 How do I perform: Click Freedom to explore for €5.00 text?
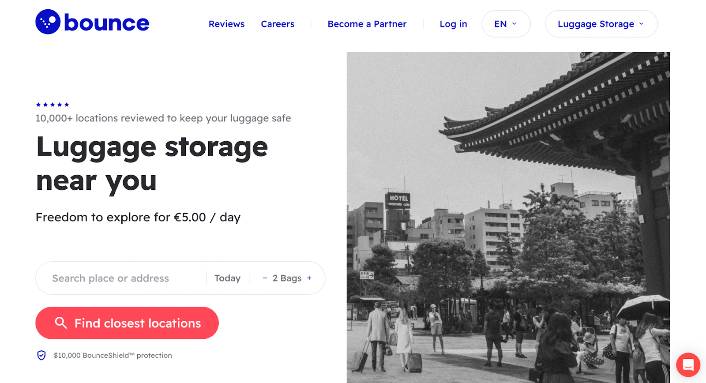(x=138, y=217)
